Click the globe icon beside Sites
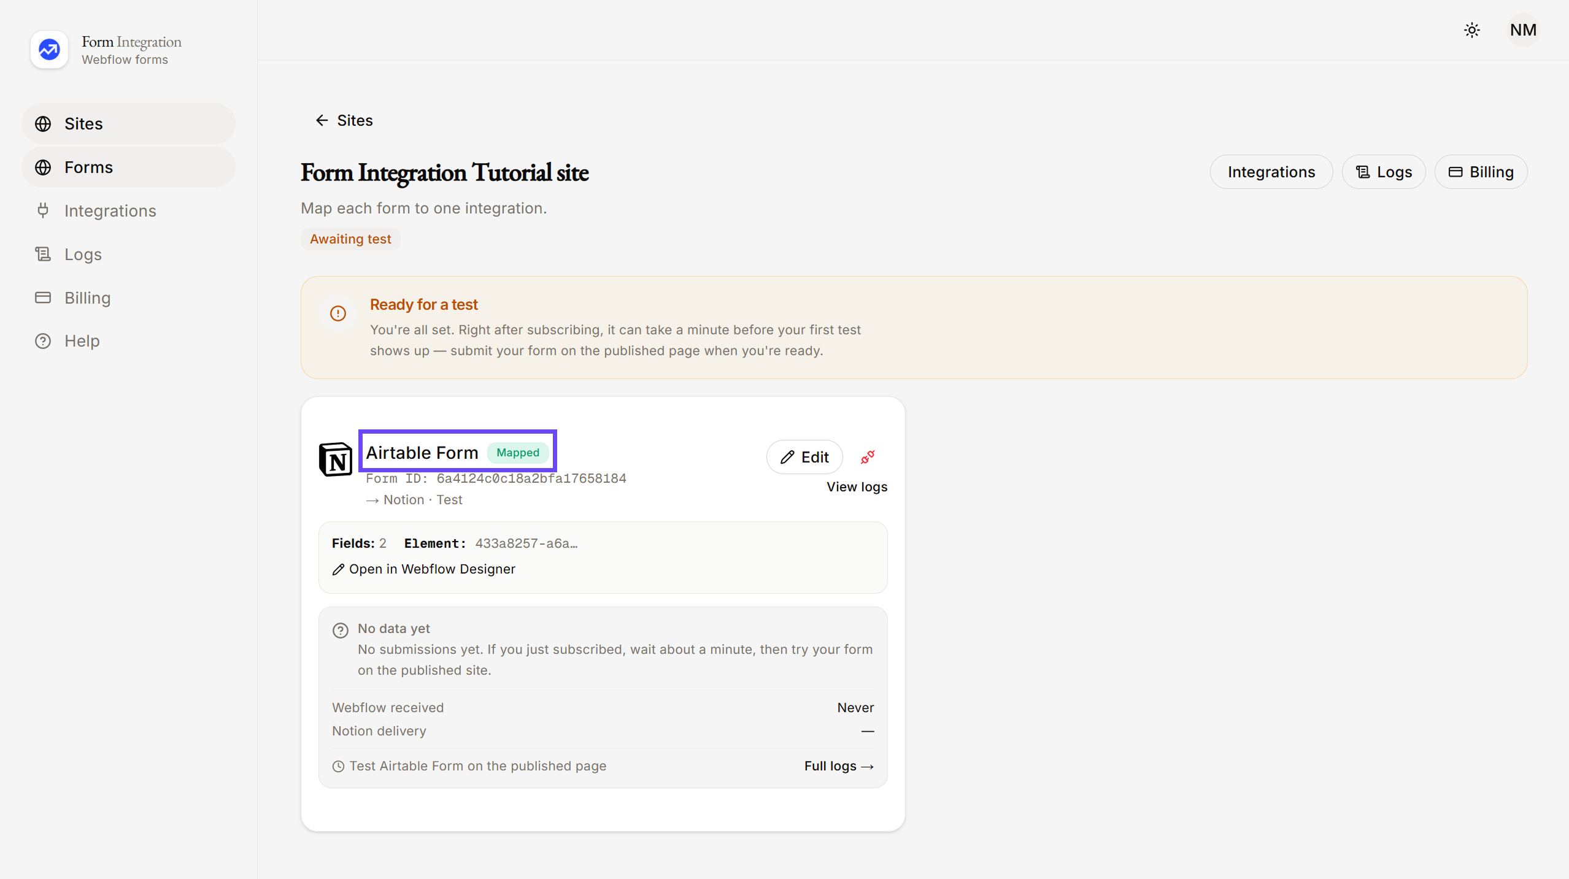This screenshot has width=1569, height=879. pyautogui.click(x=43, y=124)
